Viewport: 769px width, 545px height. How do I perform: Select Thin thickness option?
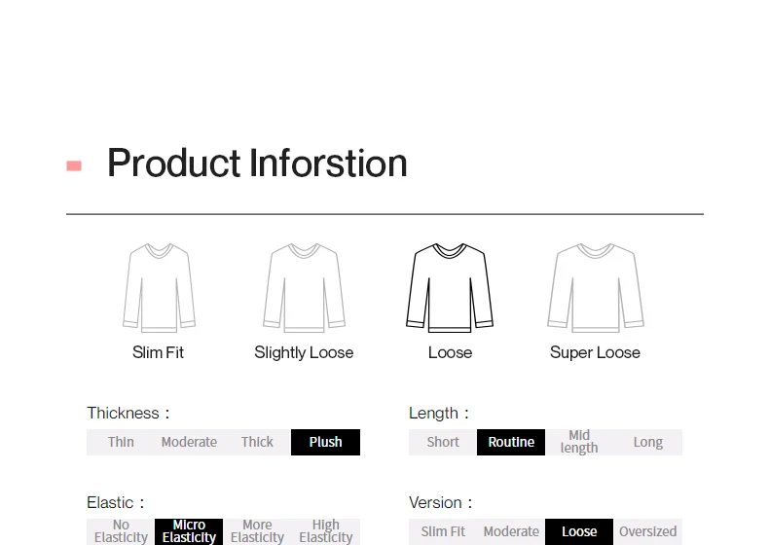[x=121, y=442]
